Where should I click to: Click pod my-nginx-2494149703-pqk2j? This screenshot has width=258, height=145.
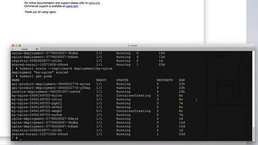click(37, 104)
